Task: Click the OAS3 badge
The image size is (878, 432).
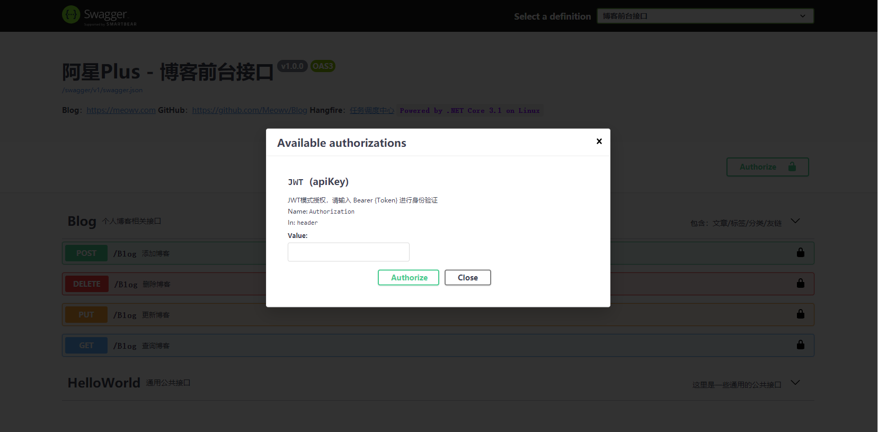Action: 323,66
